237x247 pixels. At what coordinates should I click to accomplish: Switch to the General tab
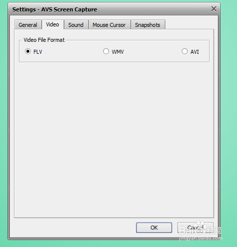(x=28, y=25)
